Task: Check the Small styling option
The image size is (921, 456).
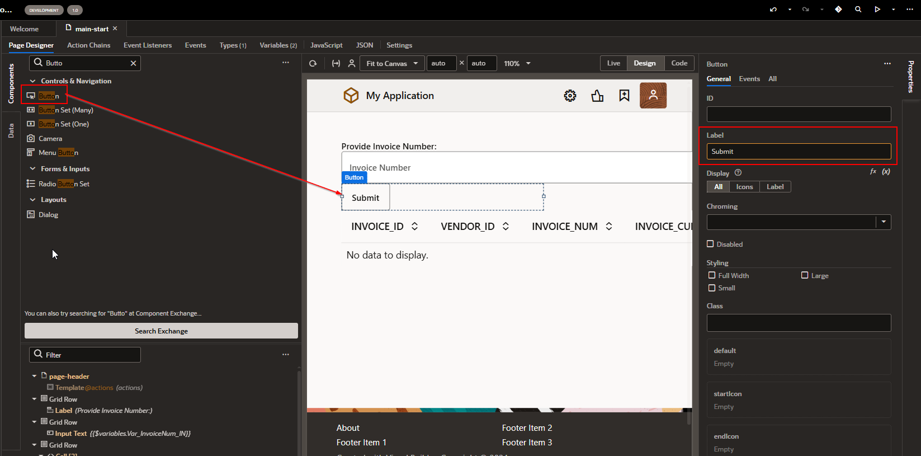Action: [x=712, y=288]
